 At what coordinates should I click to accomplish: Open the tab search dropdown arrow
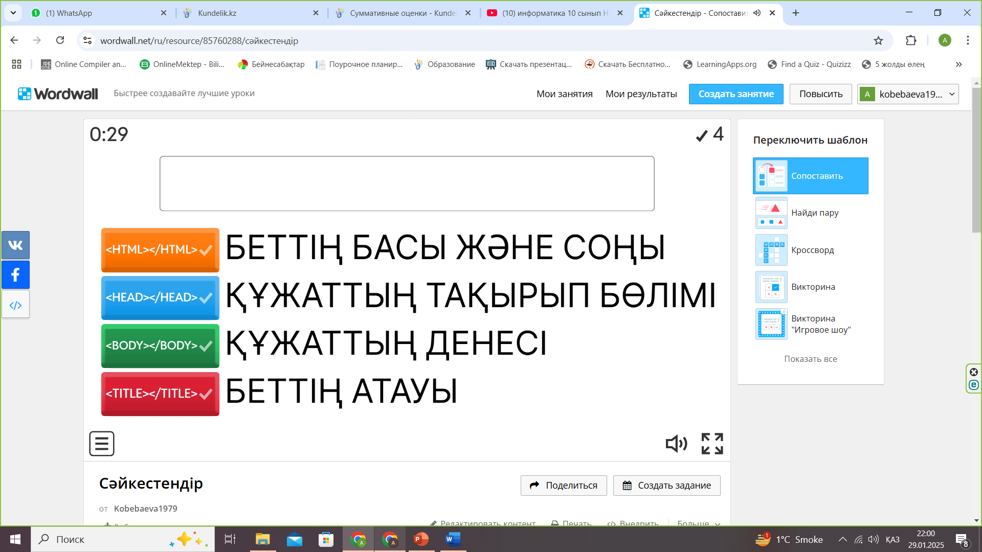(13, 13)
